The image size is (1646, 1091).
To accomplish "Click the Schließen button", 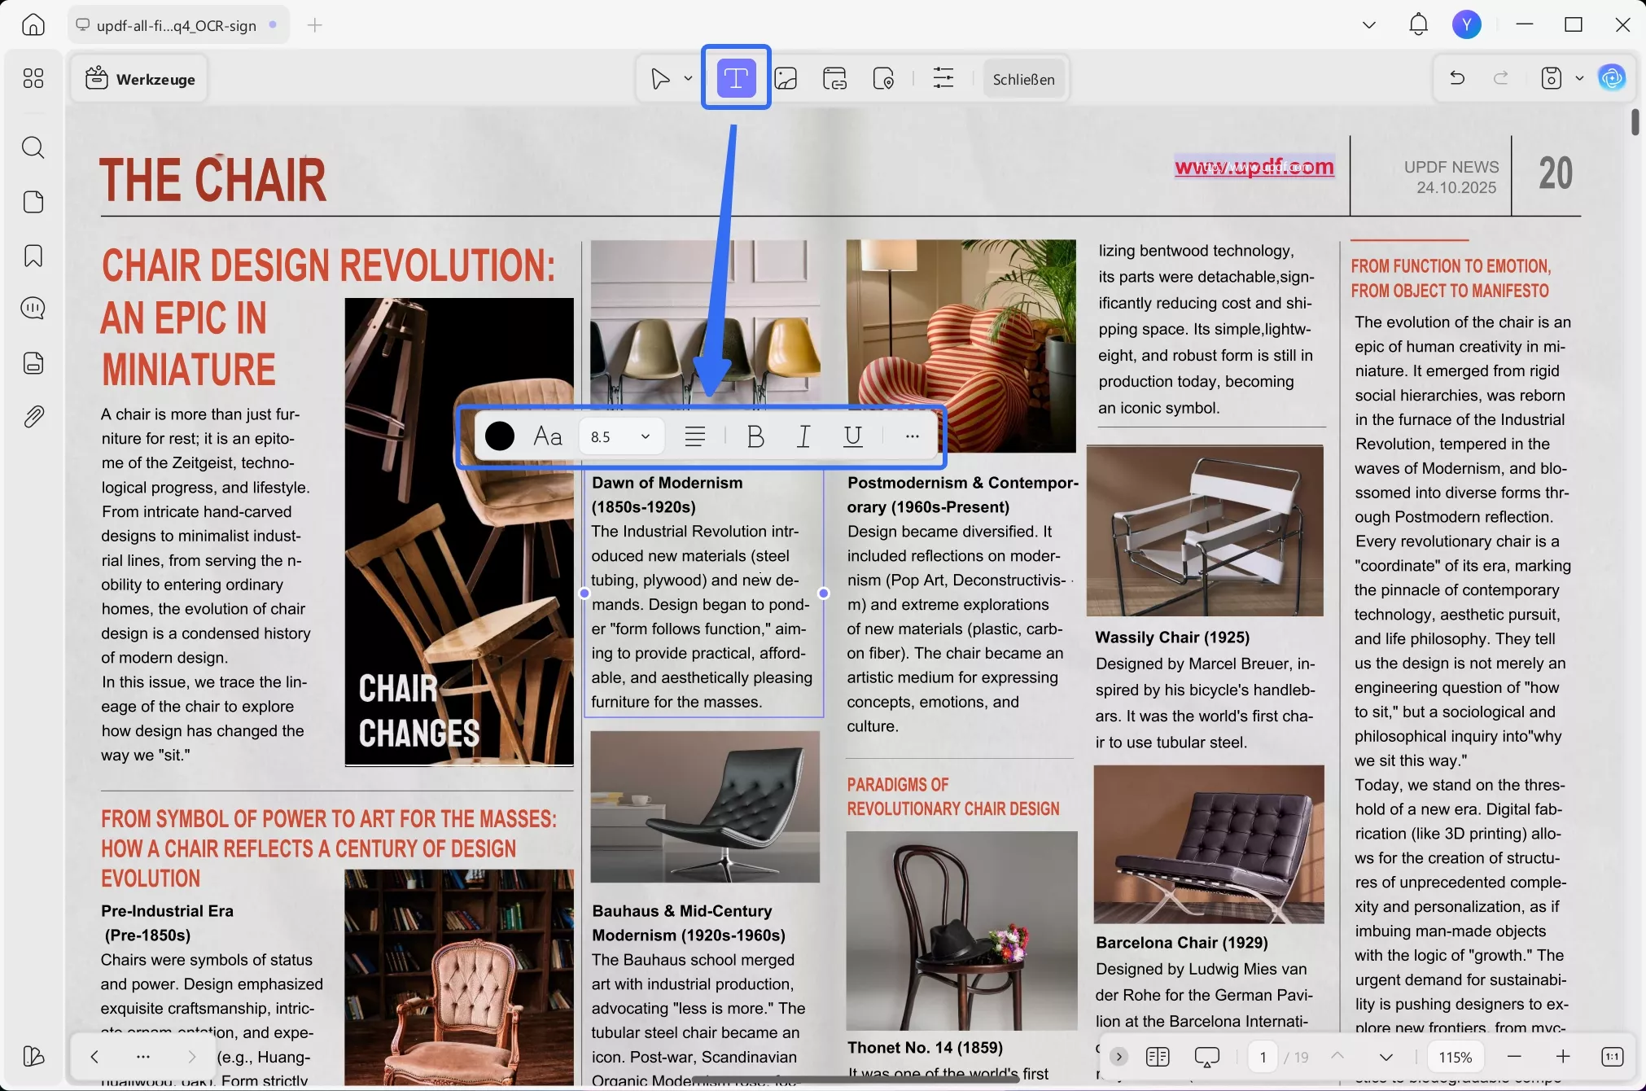I will [x=1023, y=79].
